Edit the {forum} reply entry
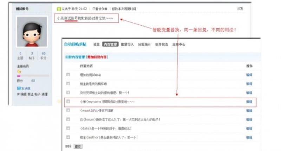Image resolution: width=281 pixels, height=151 pixels. [249, 120]
